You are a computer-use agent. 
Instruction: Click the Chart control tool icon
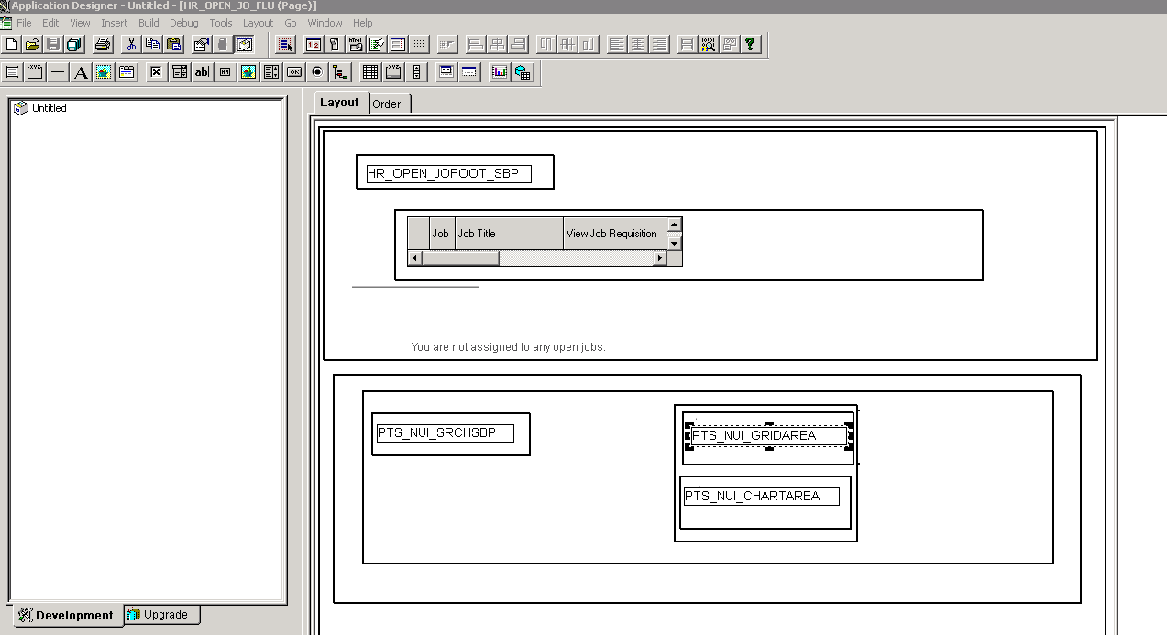click(500, 72)
